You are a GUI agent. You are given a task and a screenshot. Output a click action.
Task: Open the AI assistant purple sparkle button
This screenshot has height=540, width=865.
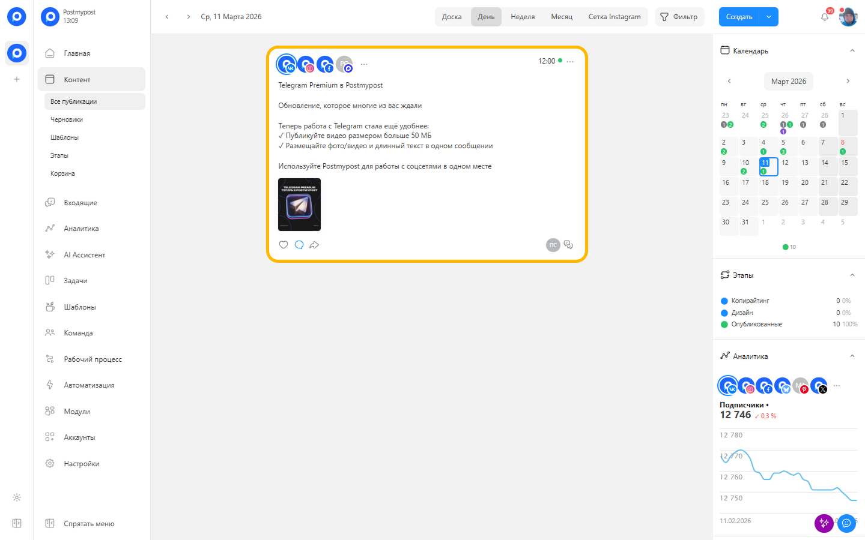(x=824, y=523)
